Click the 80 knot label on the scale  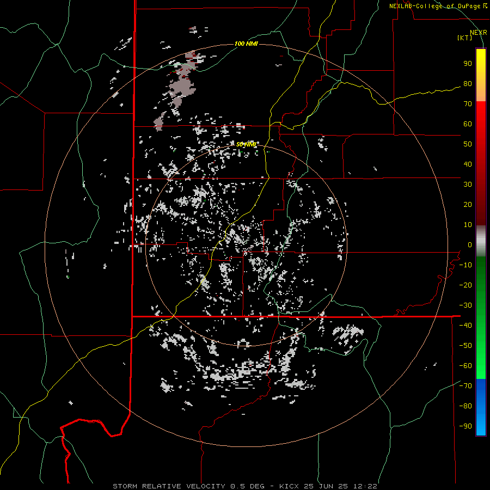click(468, 84)
